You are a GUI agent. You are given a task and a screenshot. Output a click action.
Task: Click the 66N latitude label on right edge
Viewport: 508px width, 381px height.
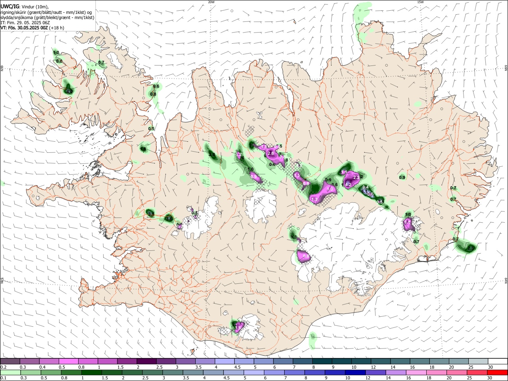(506, 69)
